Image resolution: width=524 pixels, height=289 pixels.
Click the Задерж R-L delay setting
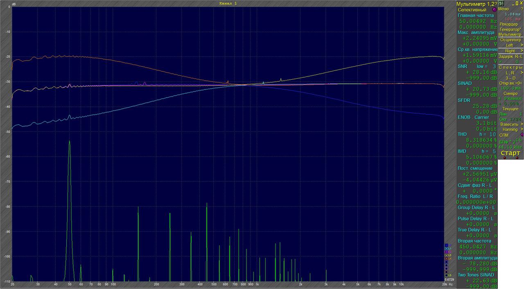click(x=510, y=56)
